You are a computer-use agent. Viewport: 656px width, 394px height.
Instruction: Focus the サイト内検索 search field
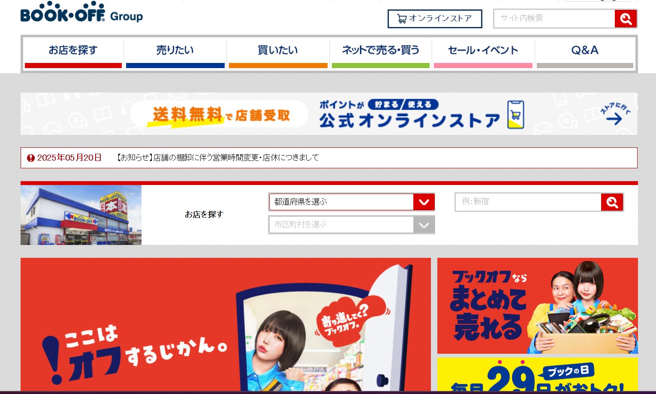(x=554, y=18)
